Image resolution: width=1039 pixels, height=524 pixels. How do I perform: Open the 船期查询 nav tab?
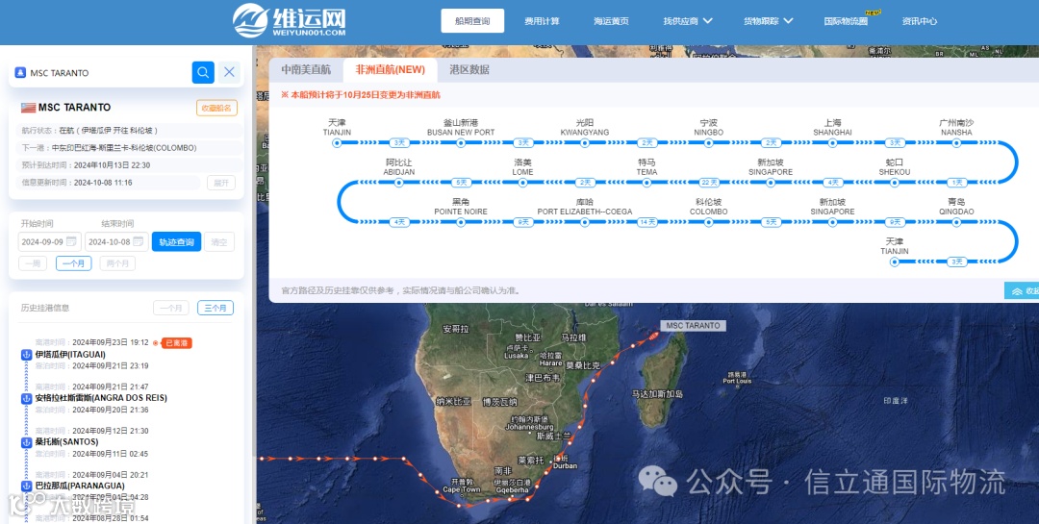pyautogui.click(x=472, y=21)
